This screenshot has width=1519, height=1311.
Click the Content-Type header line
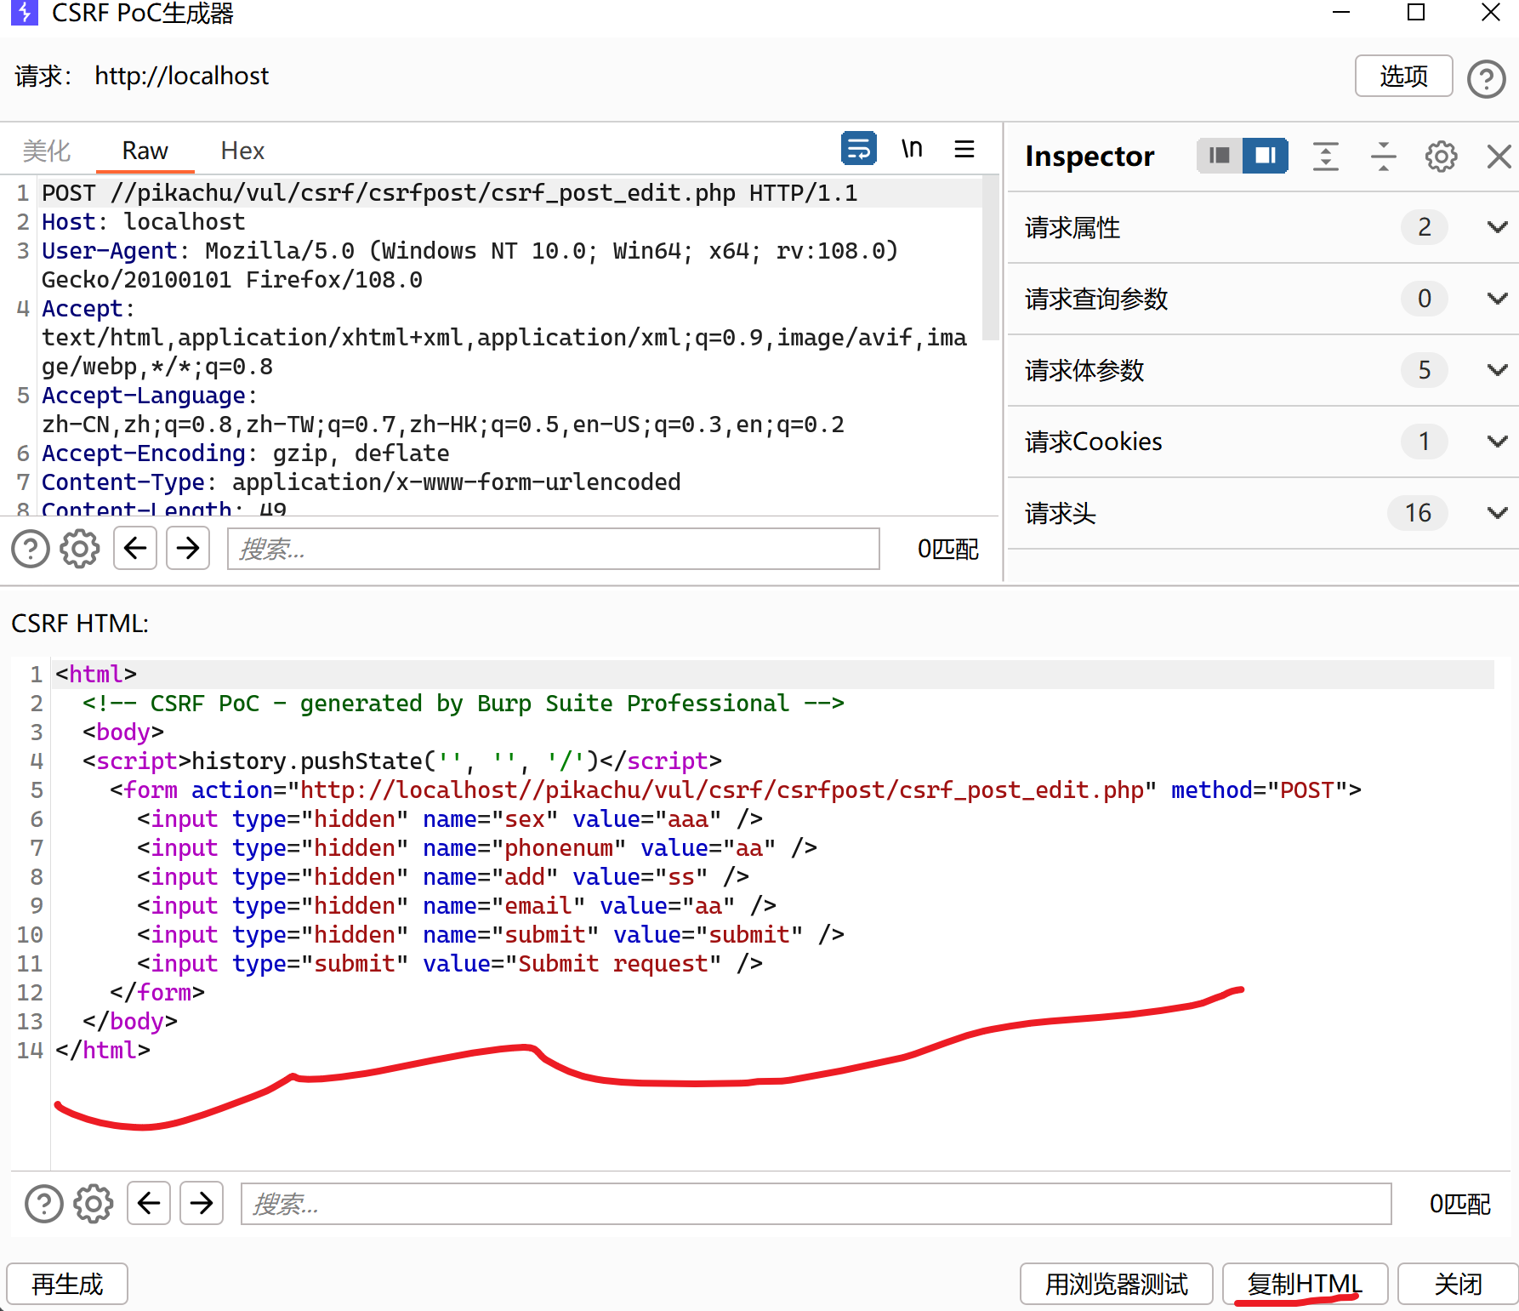coord(361,482)
